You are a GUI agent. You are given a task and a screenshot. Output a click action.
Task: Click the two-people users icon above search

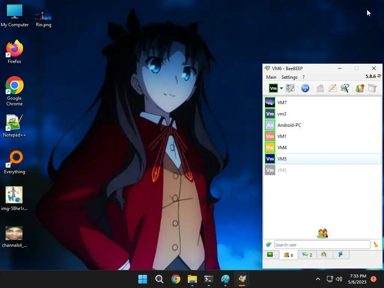pyautogui.click(x=322, y=233)
